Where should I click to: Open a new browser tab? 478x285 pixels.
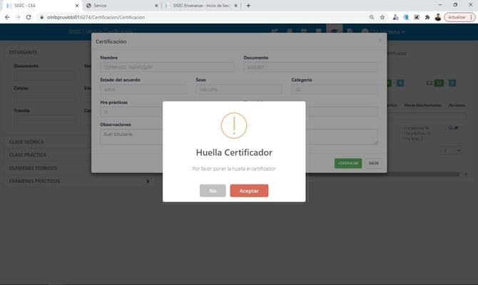click(x=248, y=5)
